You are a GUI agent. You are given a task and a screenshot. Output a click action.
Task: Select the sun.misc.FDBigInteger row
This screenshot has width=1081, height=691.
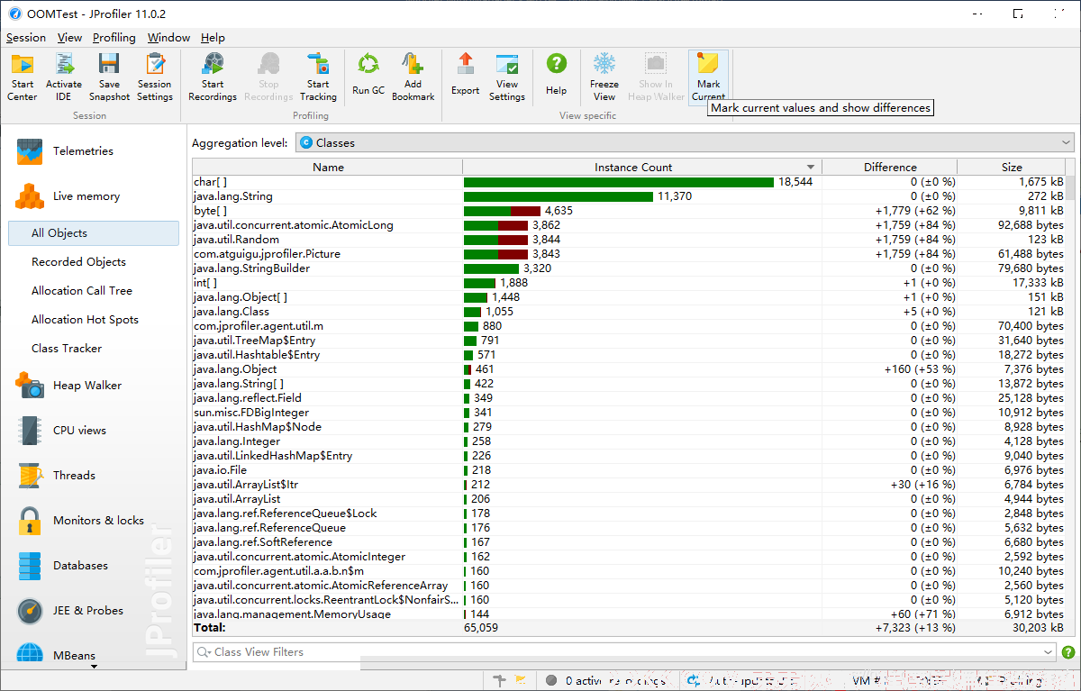point(630,413)
